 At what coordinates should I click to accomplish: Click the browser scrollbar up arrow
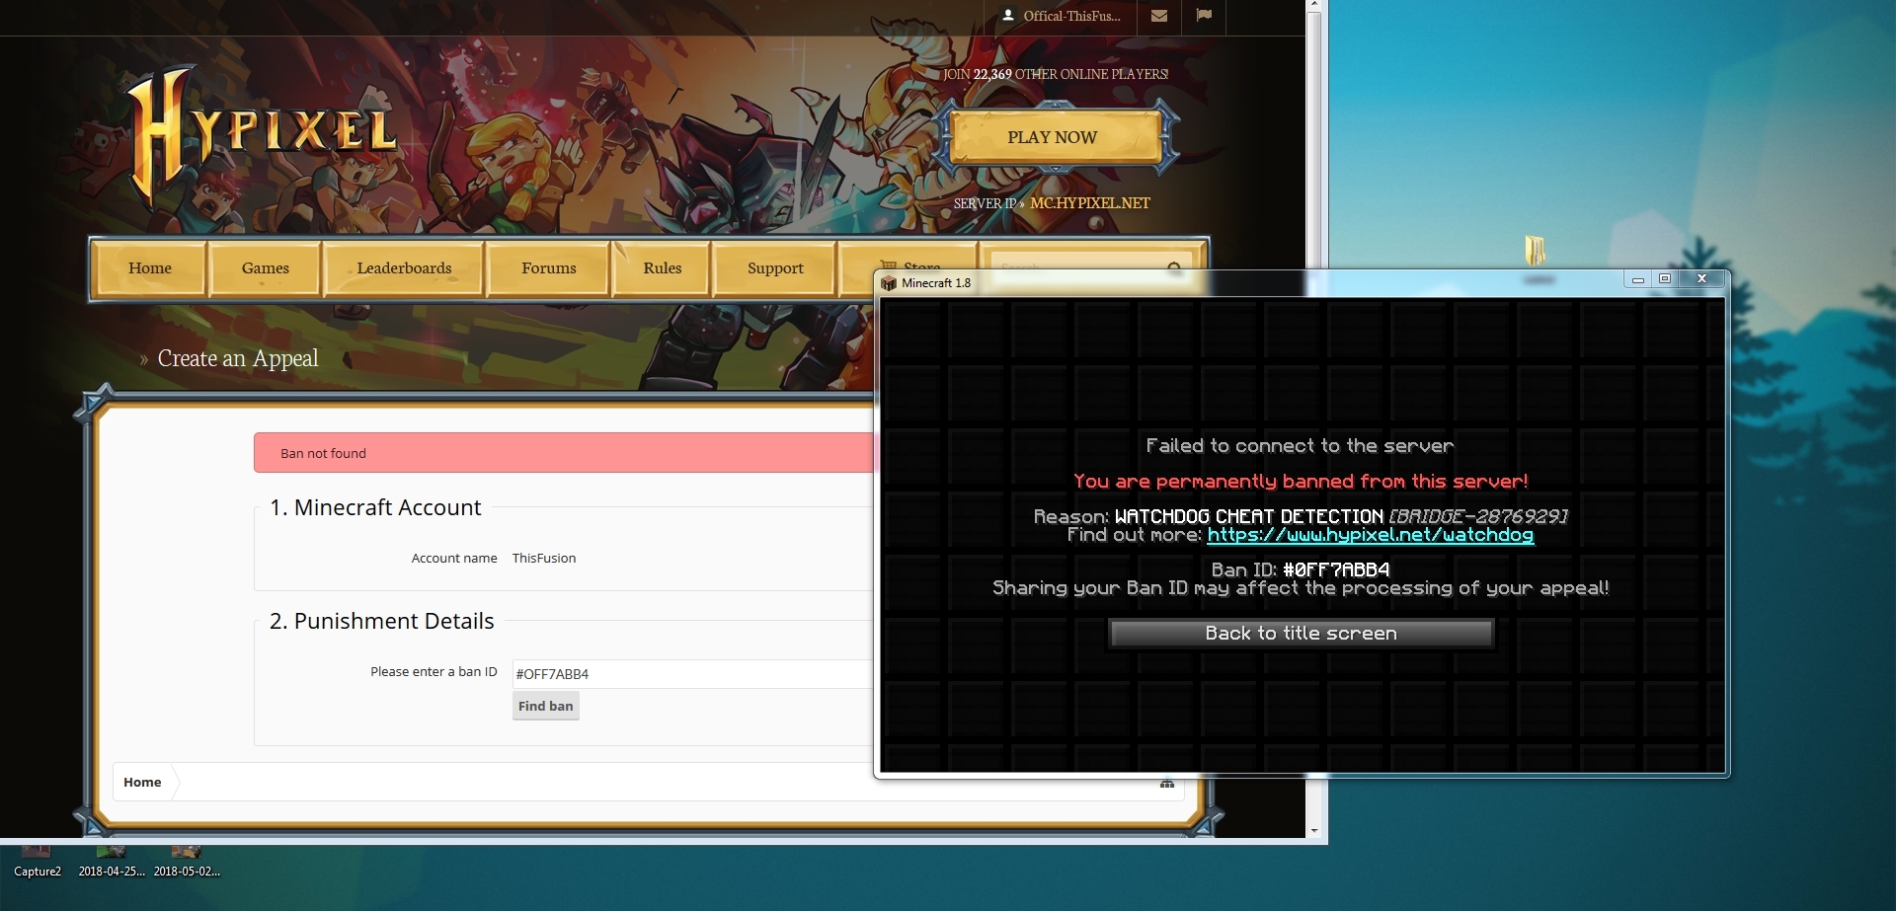1314,6
